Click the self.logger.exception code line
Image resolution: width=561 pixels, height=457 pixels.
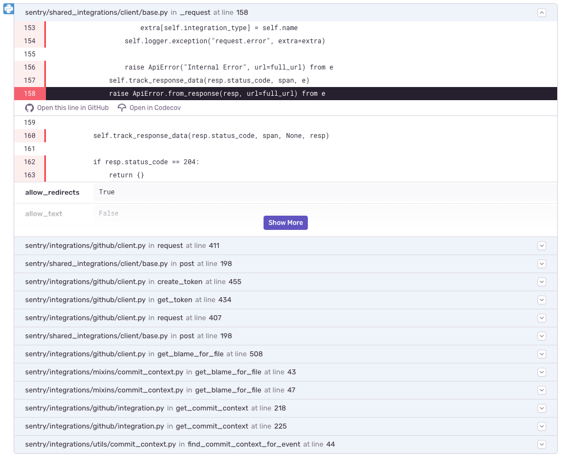tap(225, 41)
